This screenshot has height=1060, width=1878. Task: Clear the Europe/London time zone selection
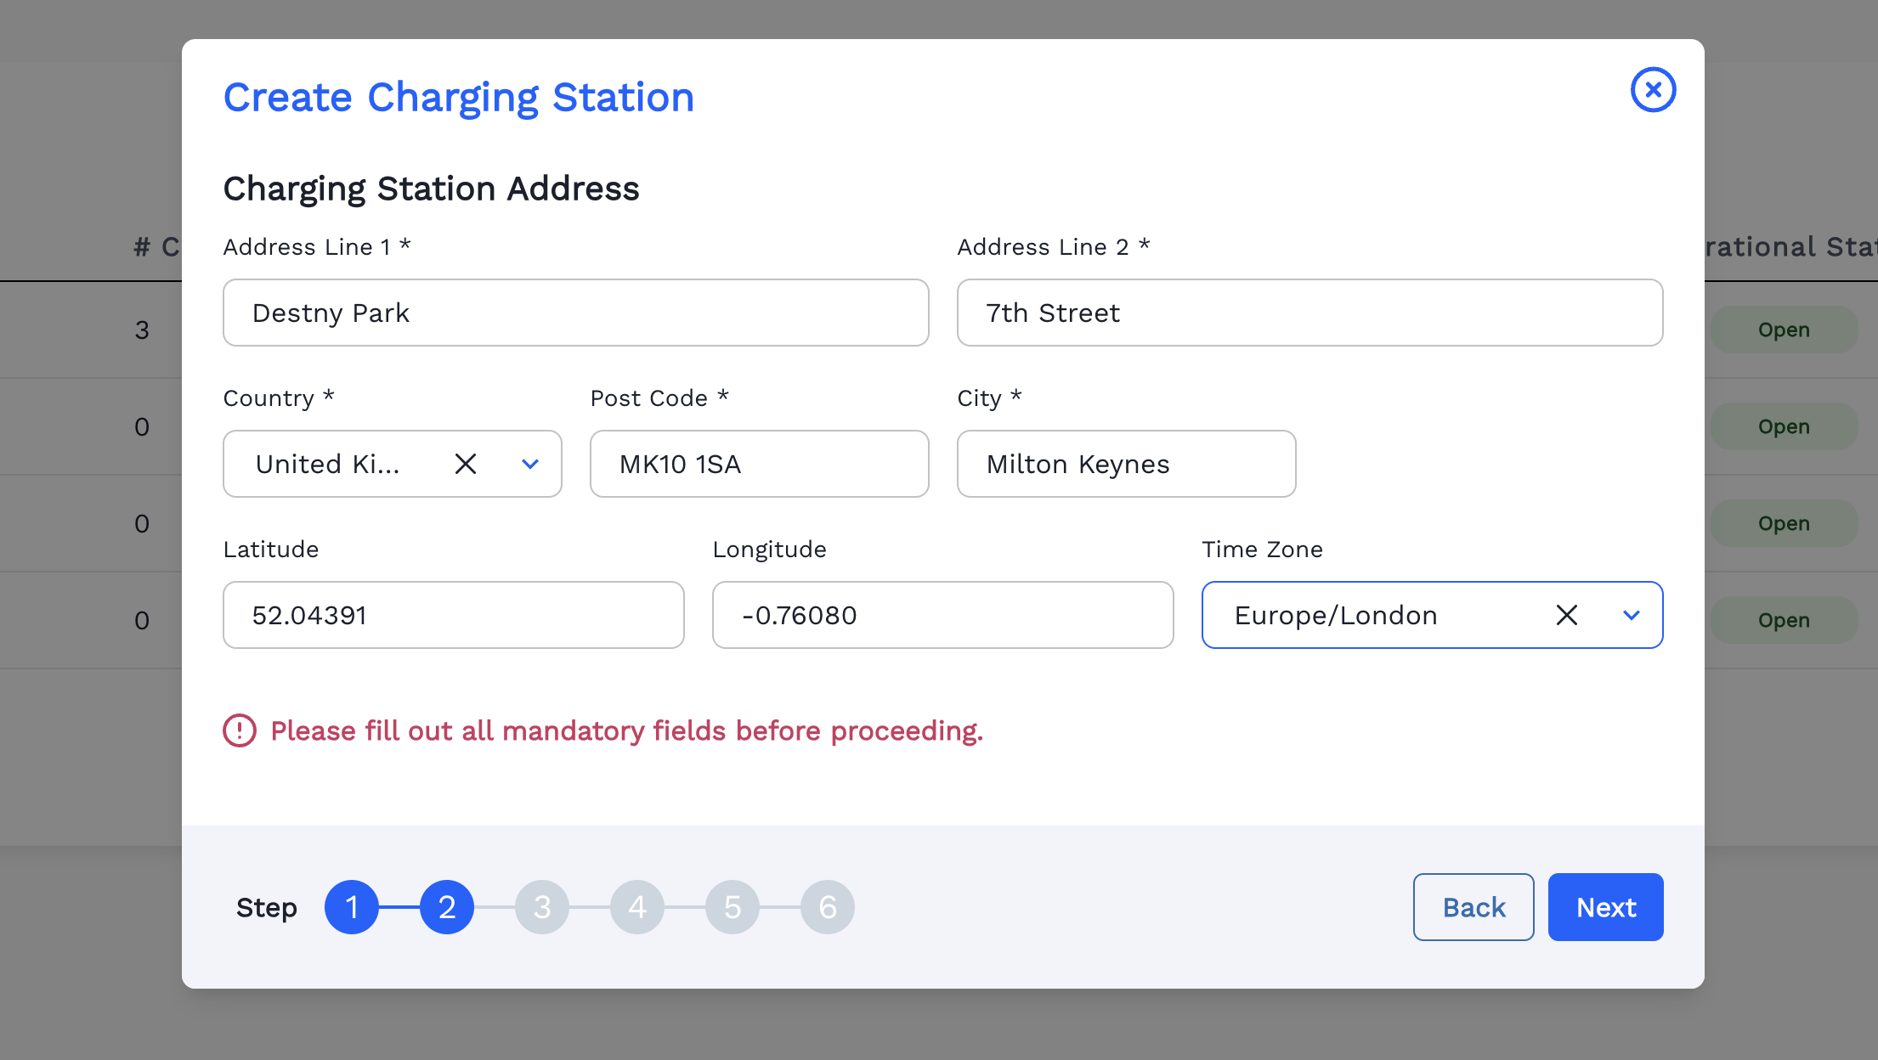(x=1566, y=615)
